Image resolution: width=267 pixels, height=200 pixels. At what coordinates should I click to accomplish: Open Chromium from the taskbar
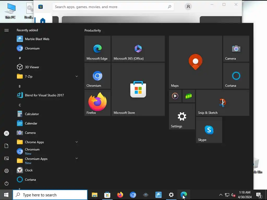pos(133,195)
